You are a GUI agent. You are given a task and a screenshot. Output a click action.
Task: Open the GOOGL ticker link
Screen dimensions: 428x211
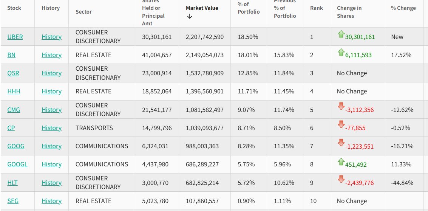[17, 164]
